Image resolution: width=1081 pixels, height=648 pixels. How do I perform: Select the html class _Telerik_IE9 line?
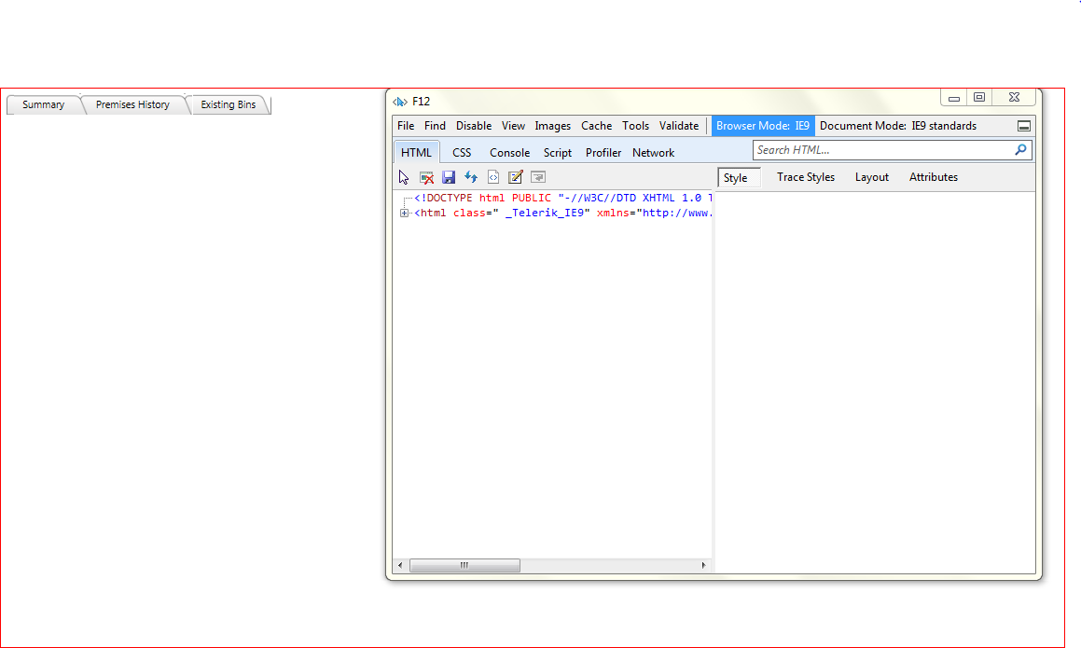tap(562, 213)
